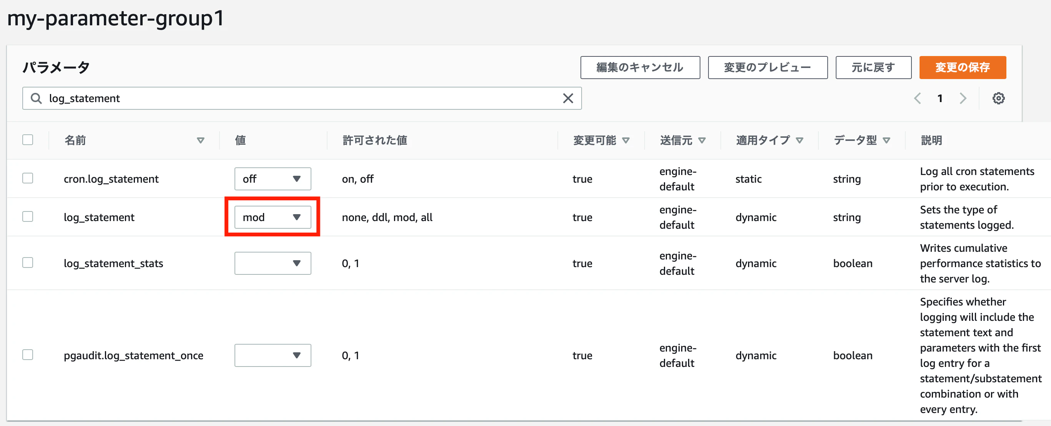This screenshot has height=426, width=1051.
Task: Check the log_statement row checkbox
Action: tap(28, 216)
